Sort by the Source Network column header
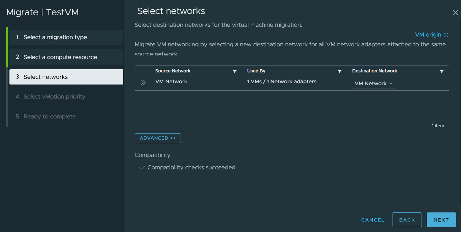The height and width of the screenshot is (232, 461). [173, 71]
